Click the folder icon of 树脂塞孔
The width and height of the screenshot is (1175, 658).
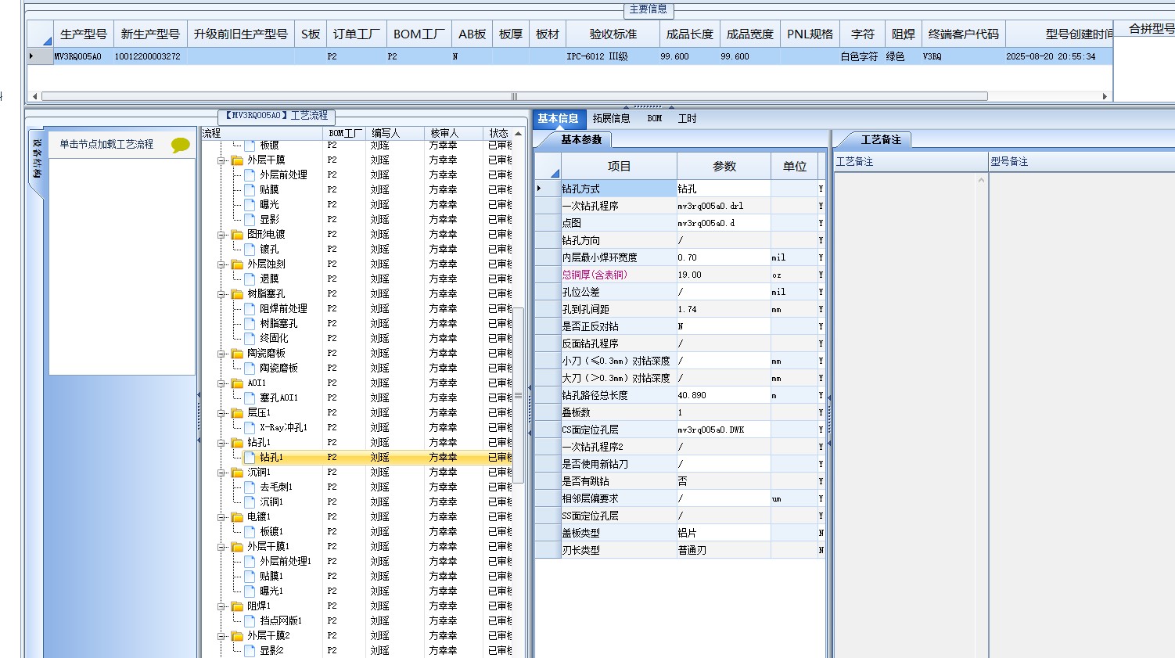click(237, 294)
